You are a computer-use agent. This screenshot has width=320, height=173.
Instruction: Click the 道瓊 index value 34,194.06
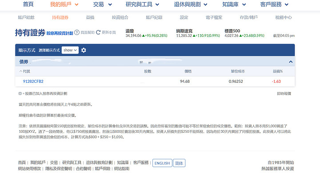(x=133, y=35)
